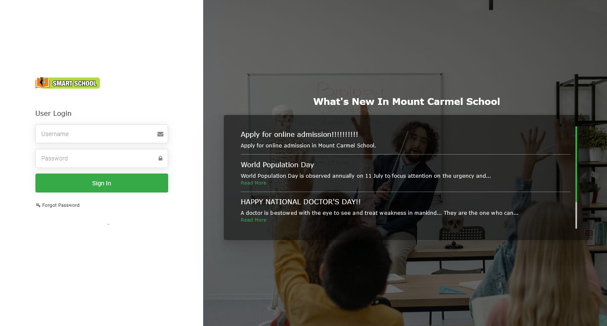Click the green news panel scrollbar thumb
The image size is (607, 326).
576,164
